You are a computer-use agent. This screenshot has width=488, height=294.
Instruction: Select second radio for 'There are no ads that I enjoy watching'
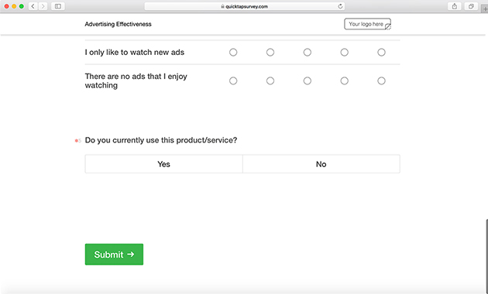(270, 80)
